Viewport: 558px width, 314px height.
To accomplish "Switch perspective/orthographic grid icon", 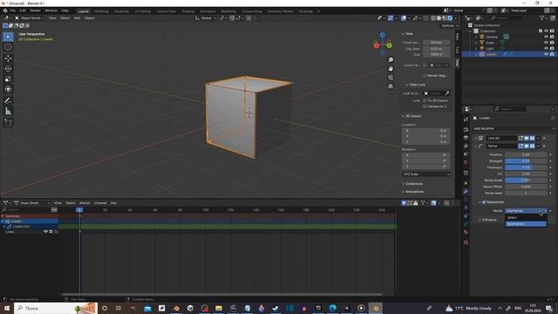I will [391, 86].
